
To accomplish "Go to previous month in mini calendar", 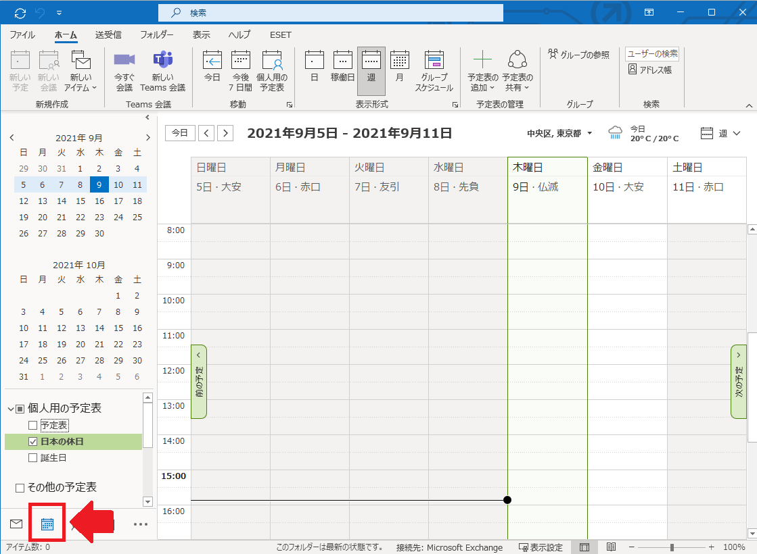I will point(12,138).
